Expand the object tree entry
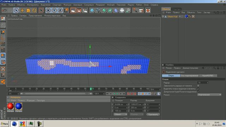This screenshot has height=127, width=226. [x=163, y=17]
